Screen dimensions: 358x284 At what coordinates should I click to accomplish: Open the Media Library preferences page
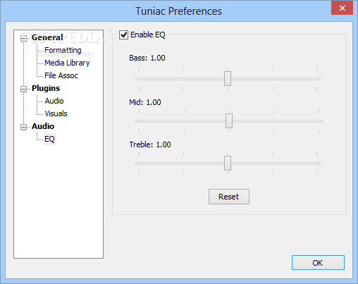pos(67,63)
